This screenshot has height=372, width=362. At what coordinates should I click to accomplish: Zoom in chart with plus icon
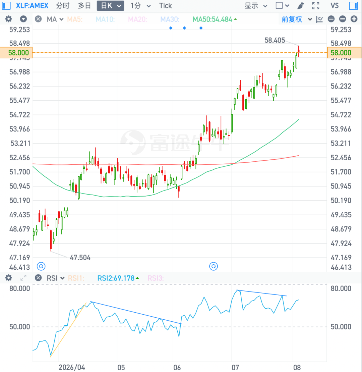[354, 19]
